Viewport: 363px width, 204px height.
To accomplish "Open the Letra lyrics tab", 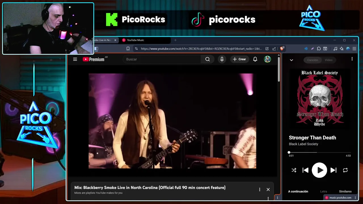I will pos(324,192).
